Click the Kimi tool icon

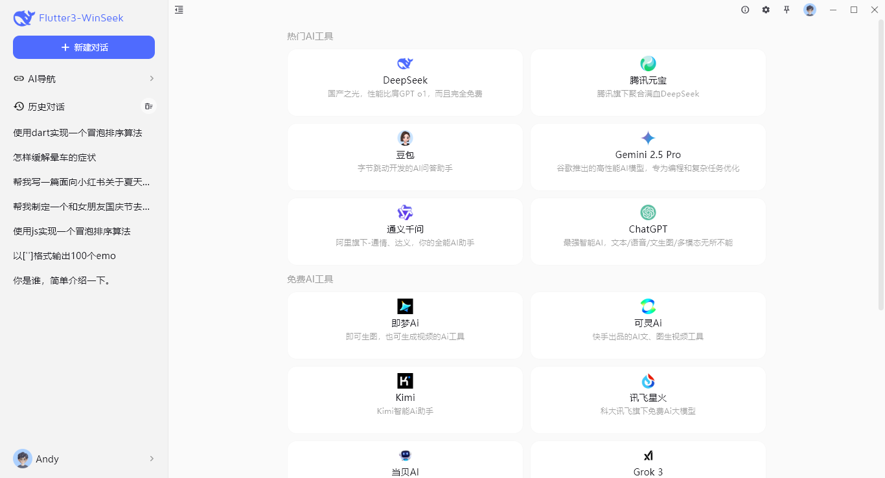pyautogui.click(x=405, y=381)
